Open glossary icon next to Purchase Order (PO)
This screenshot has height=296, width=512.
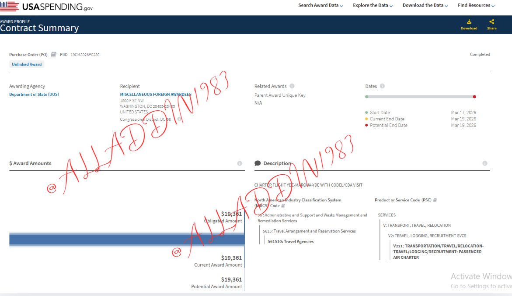(53, 54)
